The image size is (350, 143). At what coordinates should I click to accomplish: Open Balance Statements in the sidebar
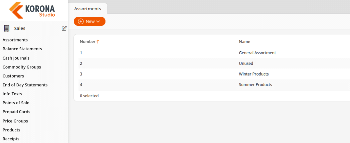22,49
